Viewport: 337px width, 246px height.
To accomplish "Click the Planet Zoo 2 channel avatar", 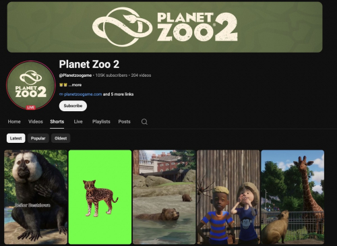I will (31, 85).
